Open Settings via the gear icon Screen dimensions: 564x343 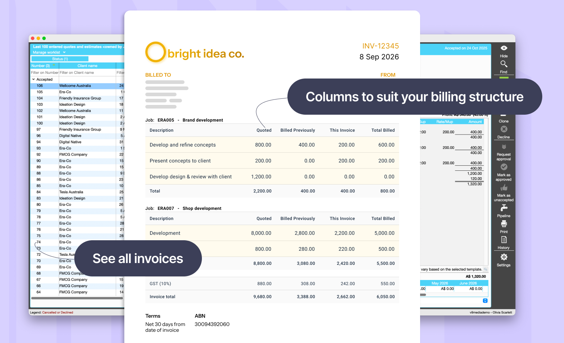[x=504, y=257]
